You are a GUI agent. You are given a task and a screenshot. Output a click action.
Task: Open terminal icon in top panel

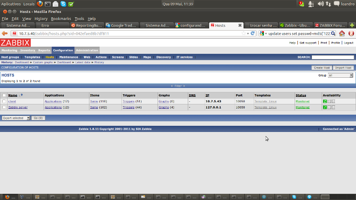click(48, 4)
